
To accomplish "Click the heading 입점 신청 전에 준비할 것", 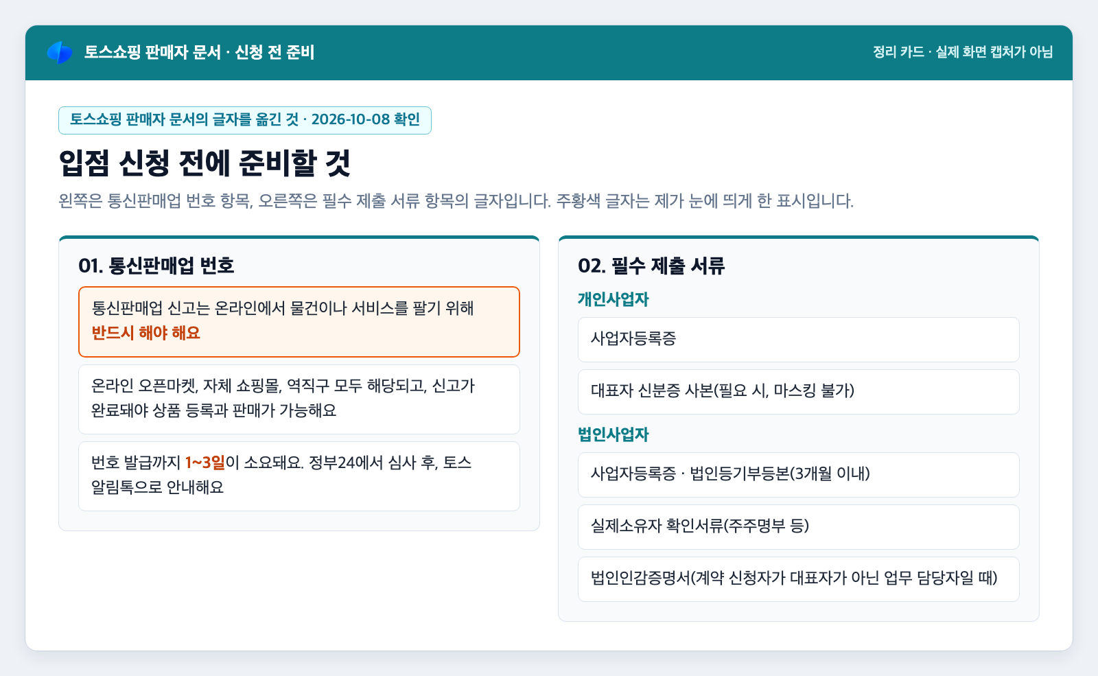I will (205, 163).
